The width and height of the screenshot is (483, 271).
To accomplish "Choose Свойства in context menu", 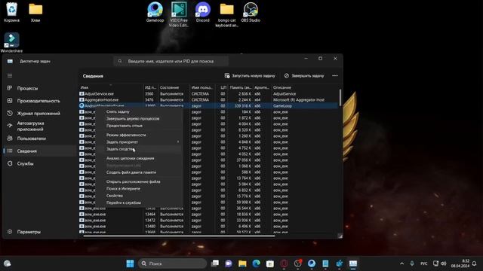I will point(115,196).
